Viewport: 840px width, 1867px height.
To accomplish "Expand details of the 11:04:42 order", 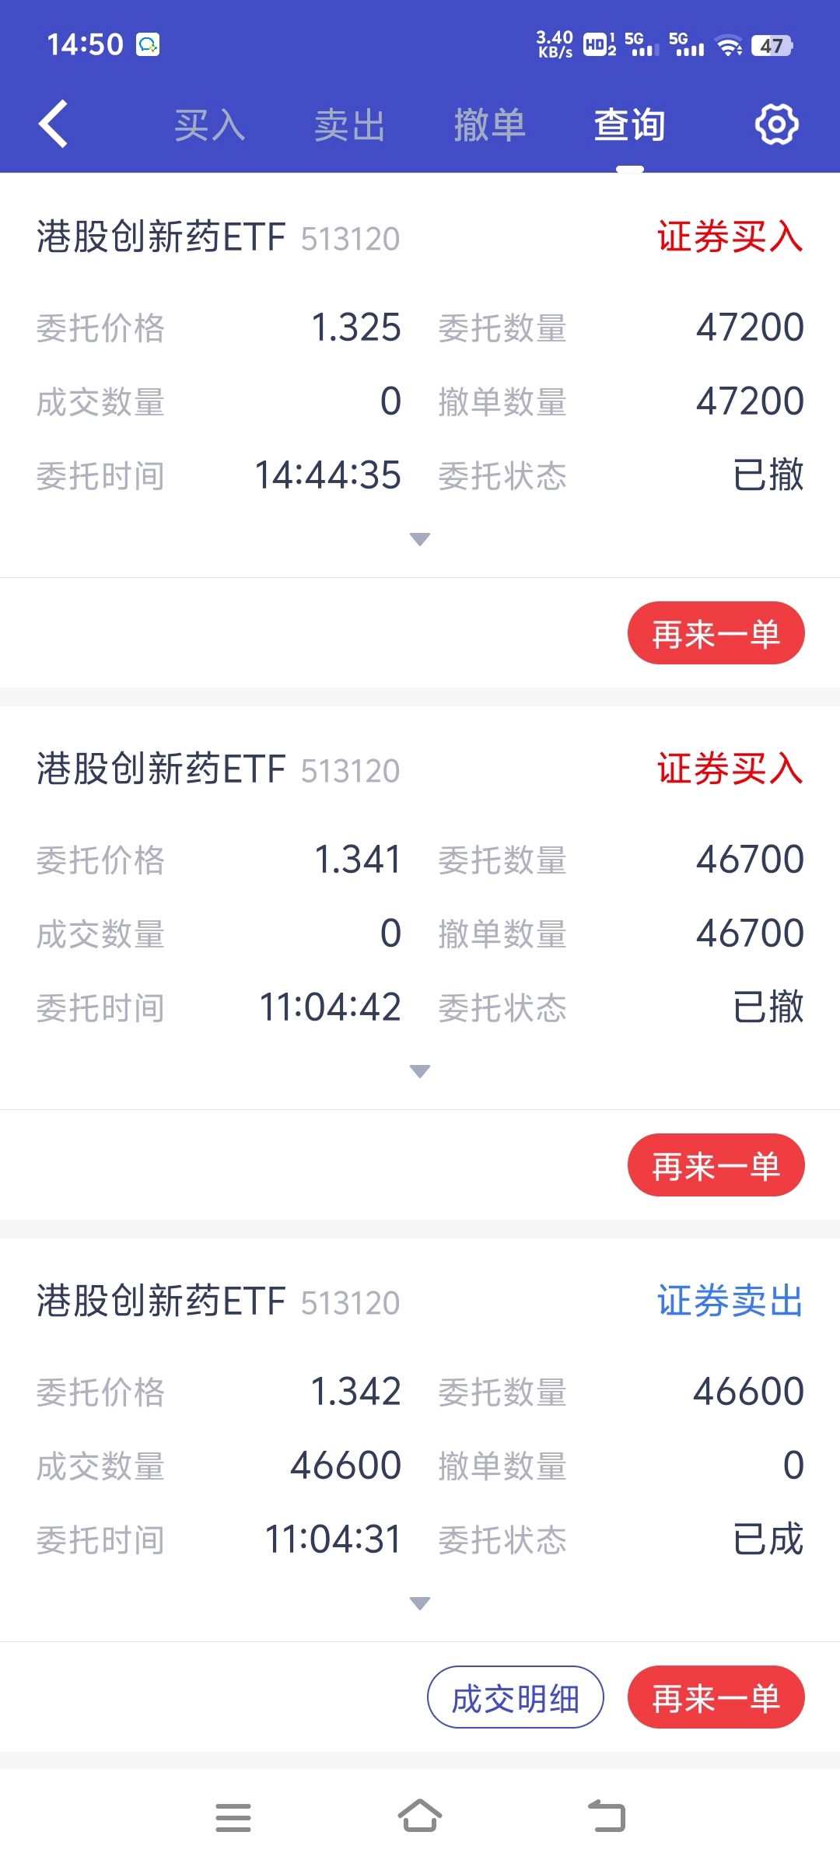I will coord(420,1071).
